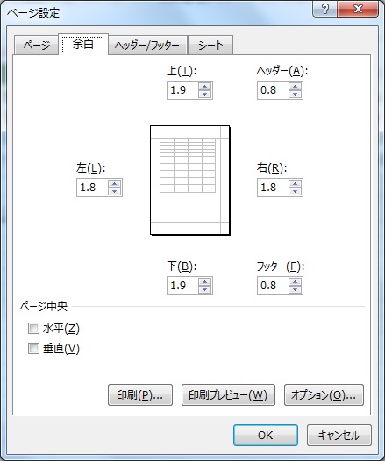This screenshot has width=385, height=461.
Task: Go to the シート tab
Action: click(x=210, y=46)
